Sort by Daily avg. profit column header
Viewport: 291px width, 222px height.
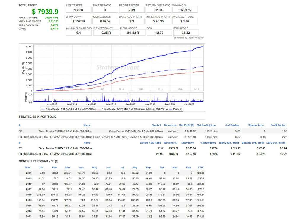pos(276,143)
